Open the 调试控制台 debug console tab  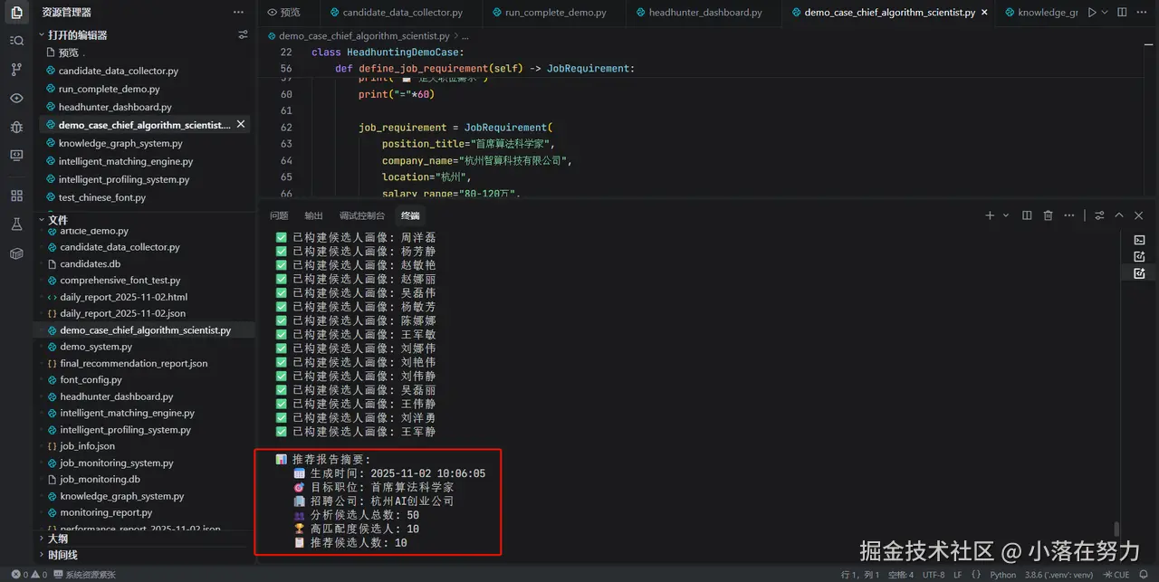pyautogui.click(x=362, y=215)
